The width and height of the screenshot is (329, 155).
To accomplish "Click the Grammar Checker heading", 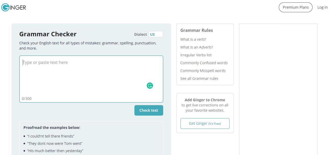I will 48,34.
